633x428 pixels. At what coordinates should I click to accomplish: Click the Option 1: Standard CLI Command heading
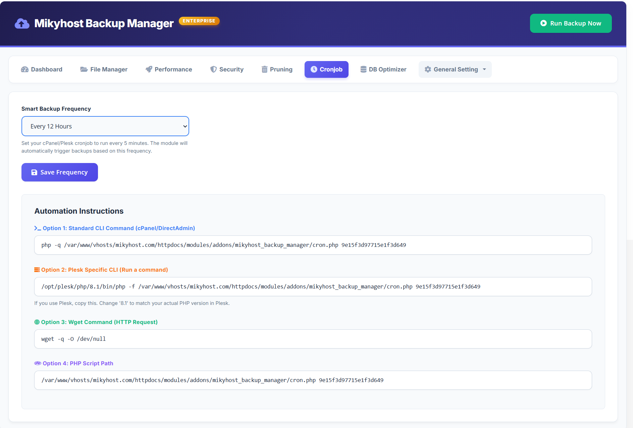click(x=119, y=228)
